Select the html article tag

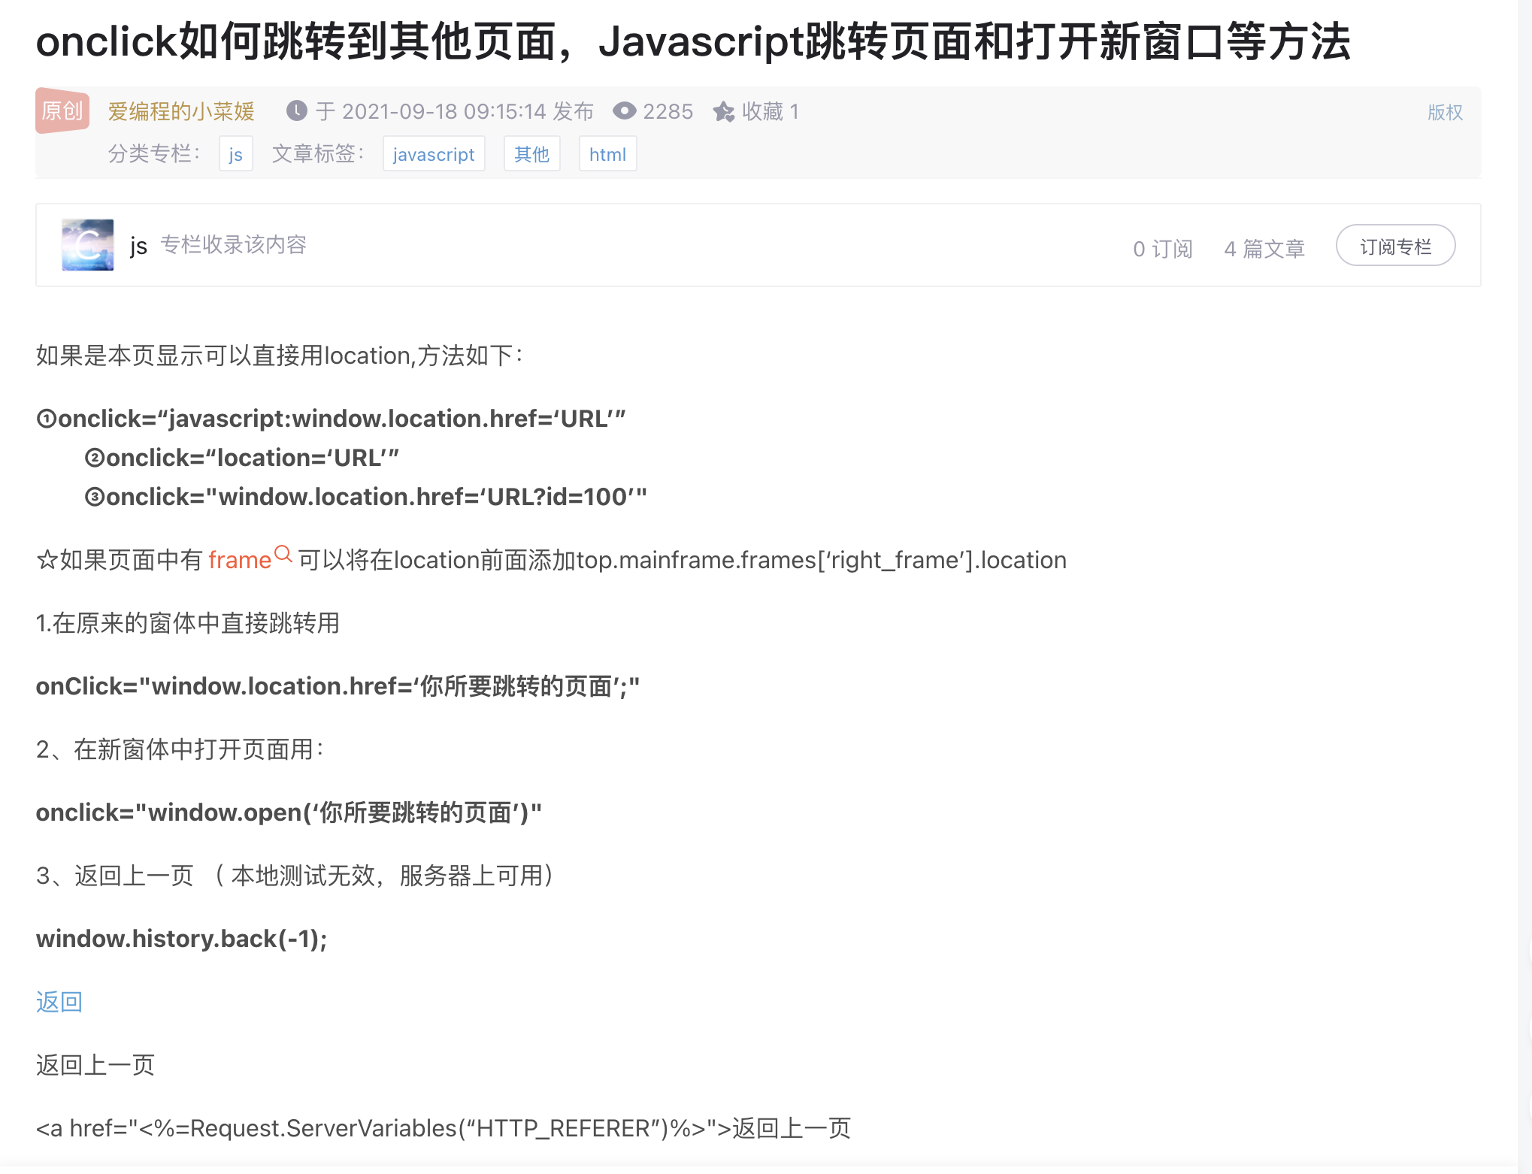click(607, 154)
